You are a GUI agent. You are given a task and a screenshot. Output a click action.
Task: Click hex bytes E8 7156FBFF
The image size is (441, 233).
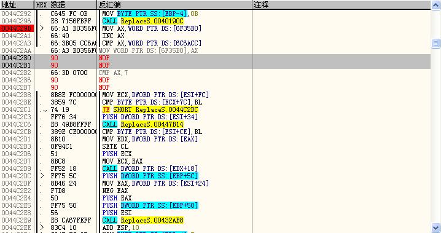coord(71,21)
